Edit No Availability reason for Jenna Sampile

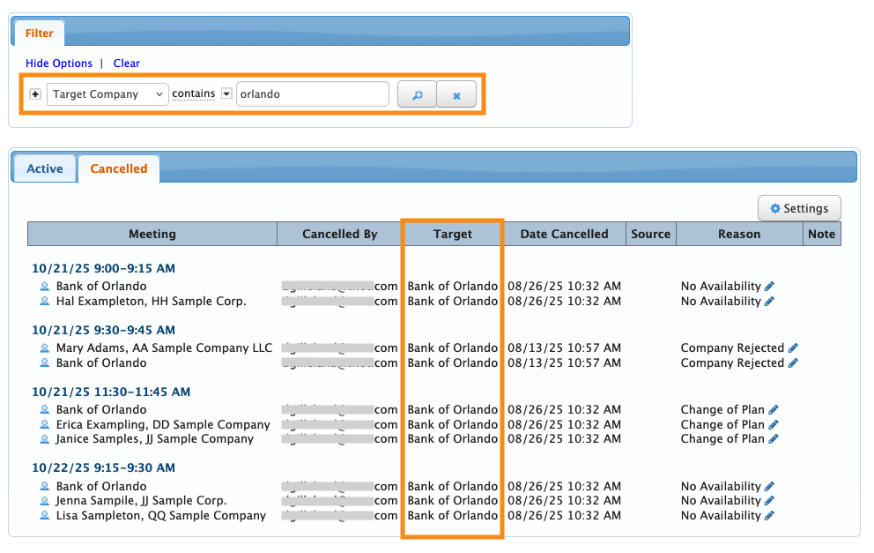tap(769, 501)
